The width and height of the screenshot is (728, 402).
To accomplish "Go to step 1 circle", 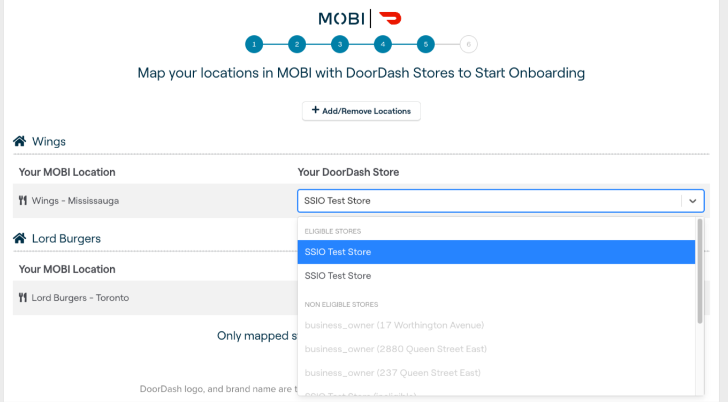I will [254, 45].
